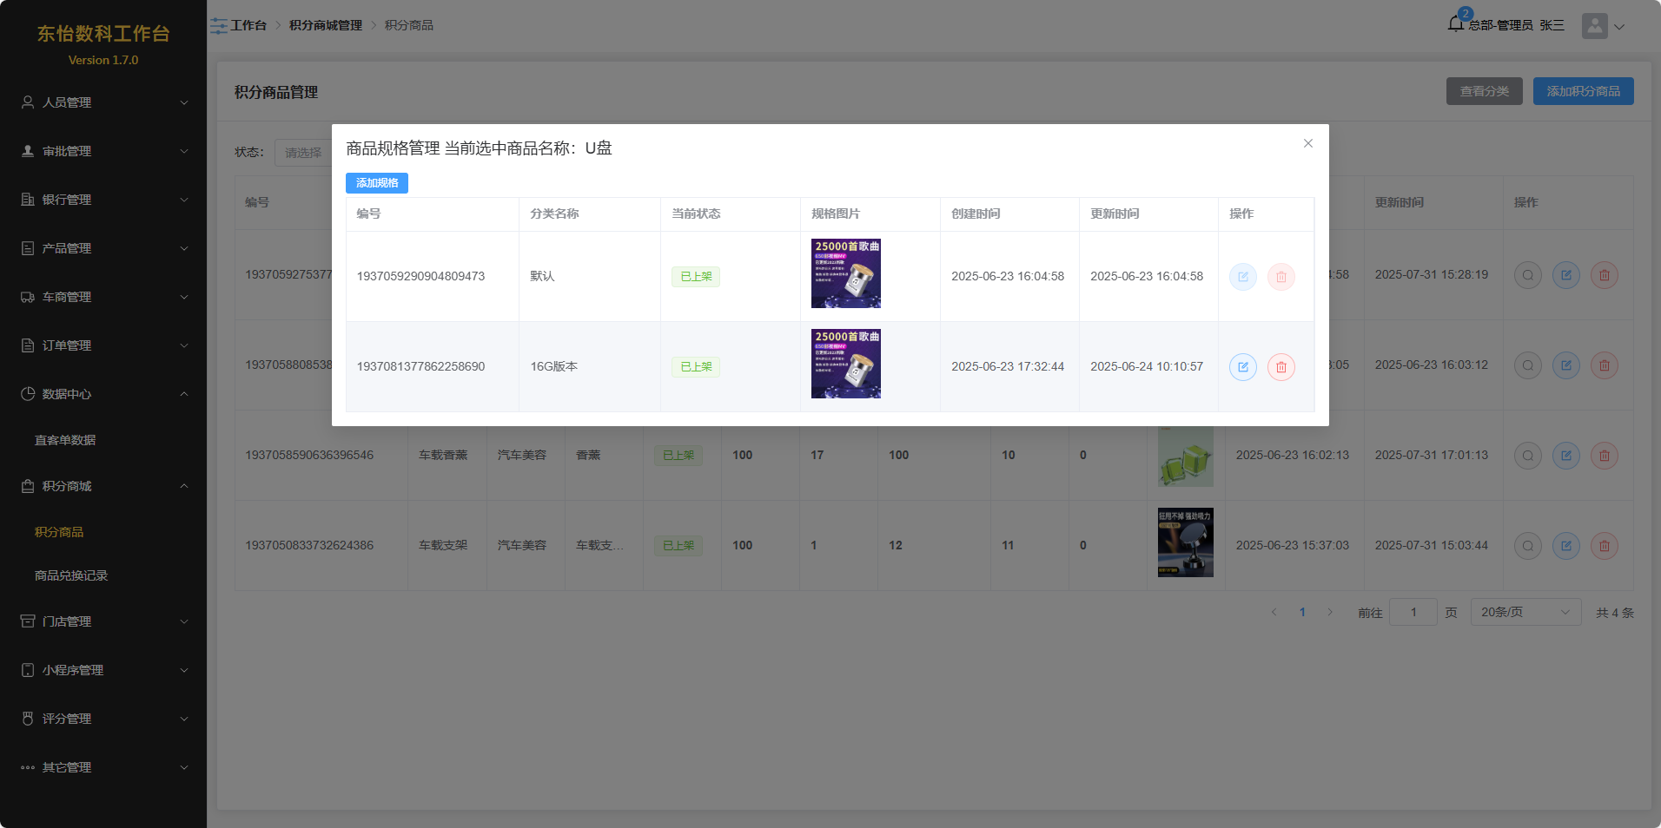The height and width of the screenshot is (828, 1661).
Task: Click the user avatar icon
Action: [x=1594, y=26]
